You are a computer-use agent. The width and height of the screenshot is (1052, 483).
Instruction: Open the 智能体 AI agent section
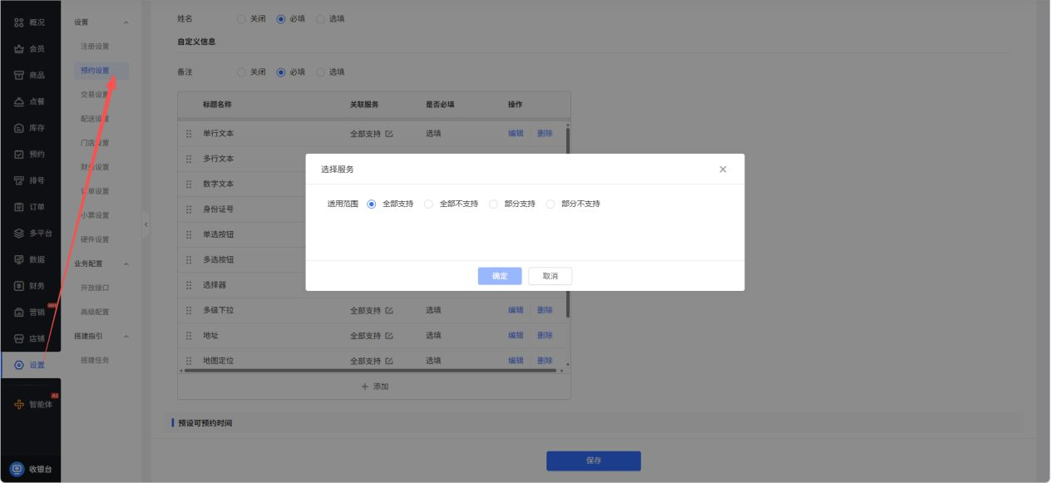(x=33, y=405)
